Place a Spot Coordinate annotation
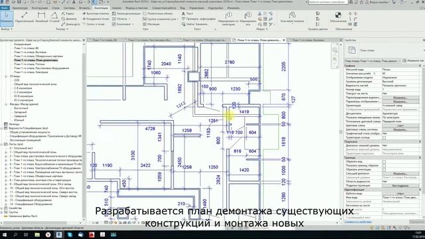425x239 pixels. coord(96,19)
